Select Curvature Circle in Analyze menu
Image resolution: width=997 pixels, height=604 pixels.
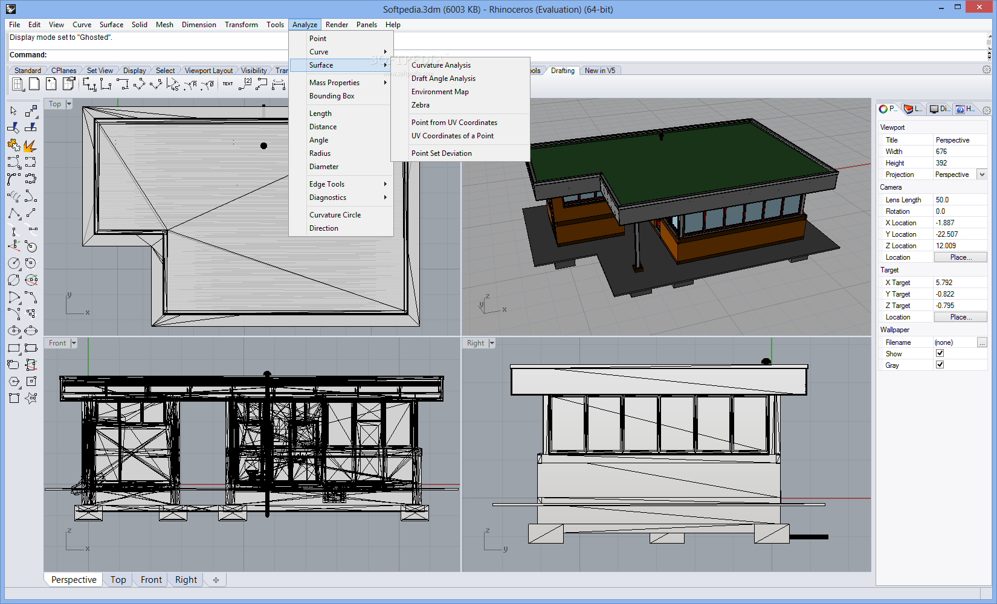coord(341,215)
